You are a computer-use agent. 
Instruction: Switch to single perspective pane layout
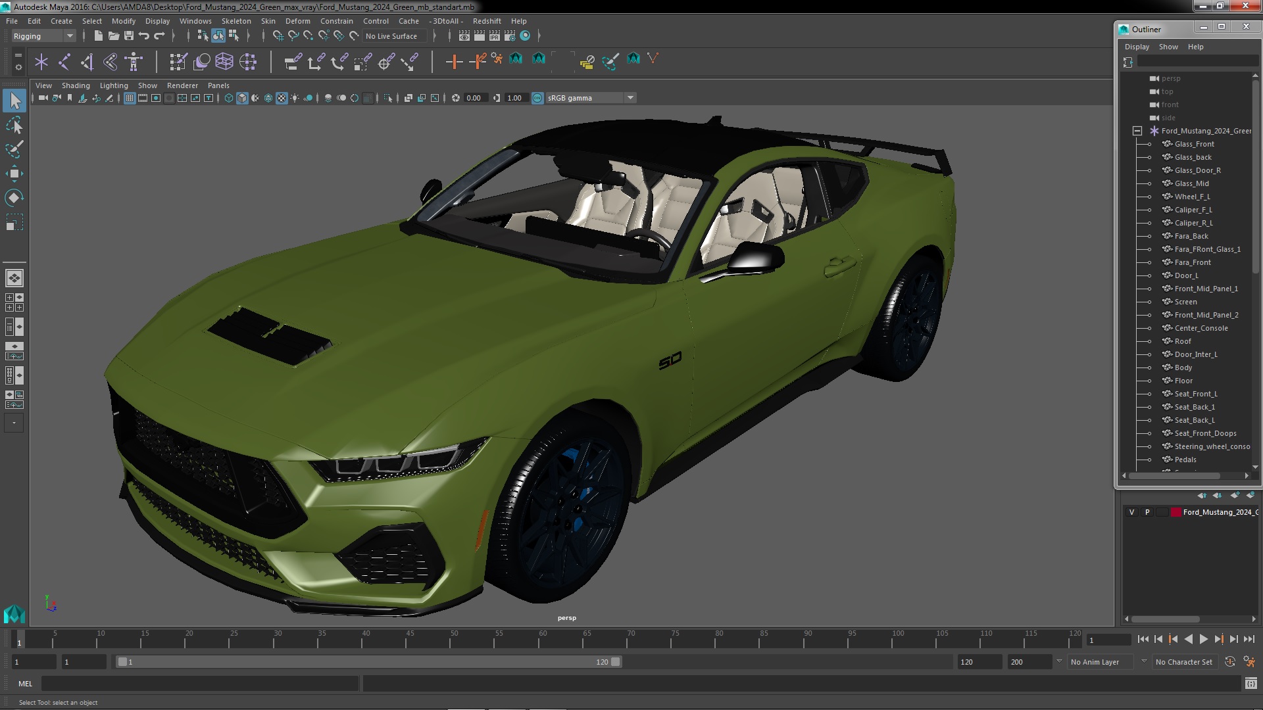pos(14,278)
